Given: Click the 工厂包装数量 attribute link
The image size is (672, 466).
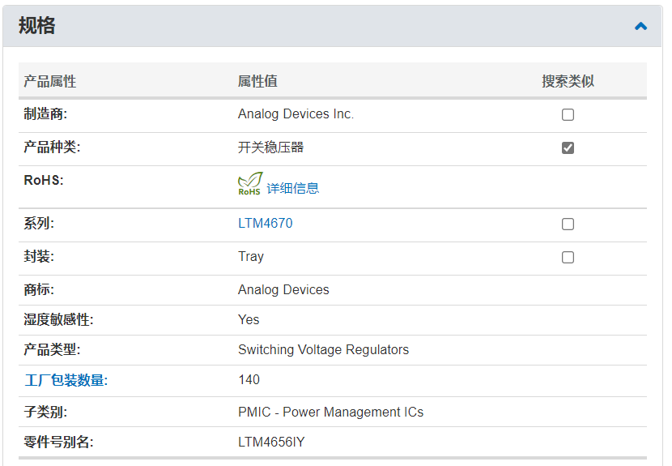Looking at the screenshot, I should [65, 380].
